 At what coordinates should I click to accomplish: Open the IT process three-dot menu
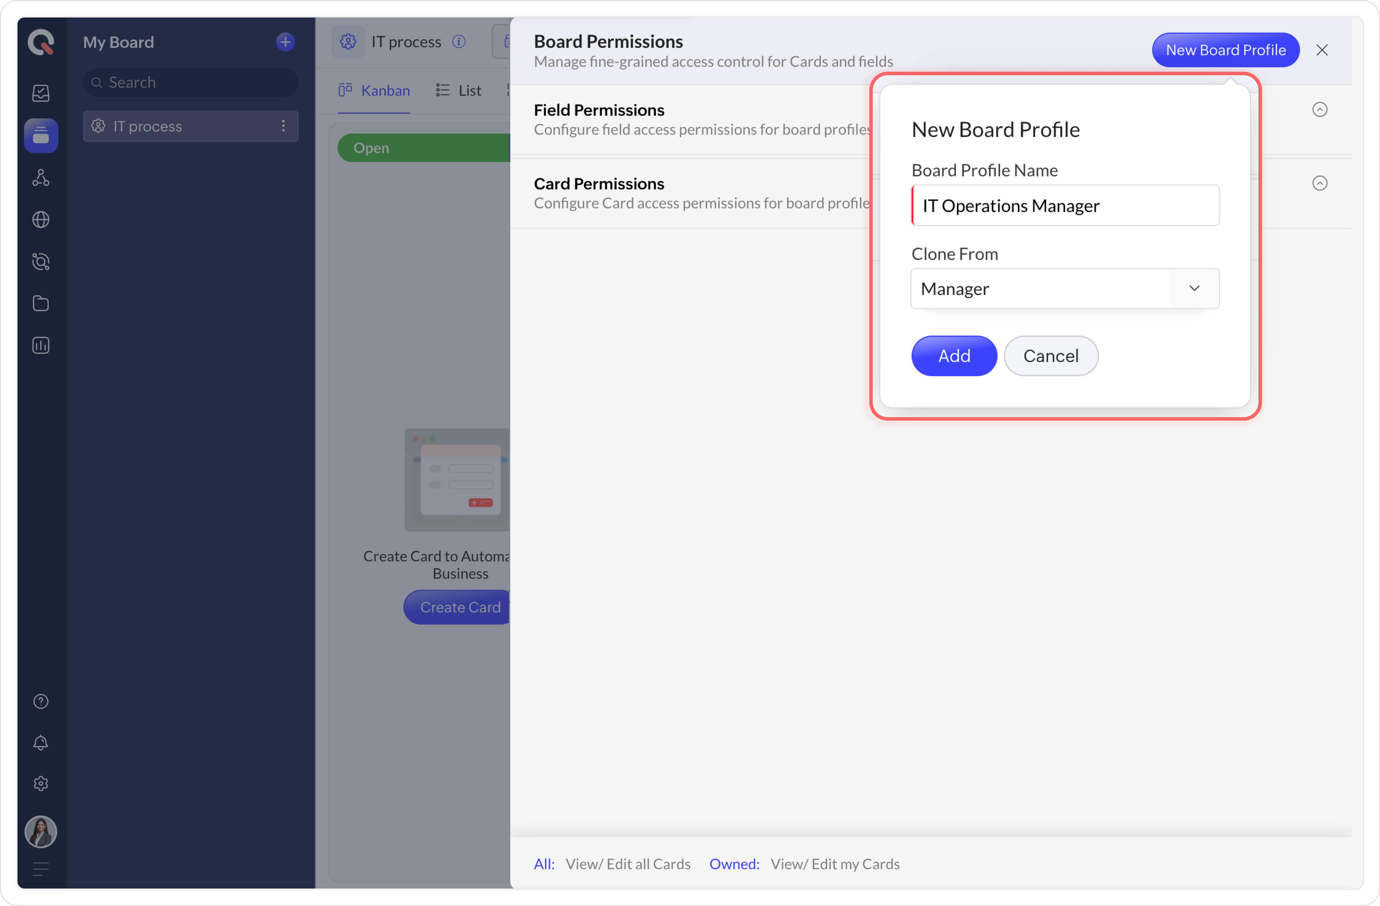pyautogui.click(x=284, y=126)
